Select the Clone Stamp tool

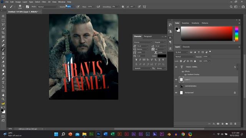pos(3,53)
